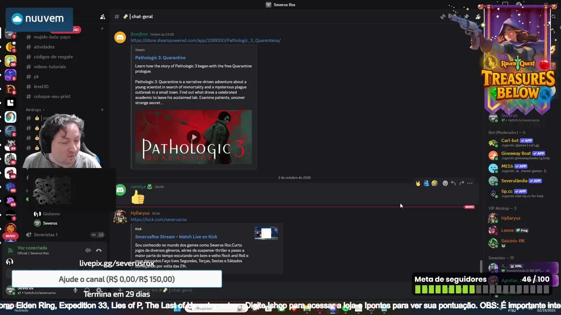The height and width of the screenshot is (315, 561).
Task: Open add reaction picker on carniça's message
Action: (x=445, y=183)
